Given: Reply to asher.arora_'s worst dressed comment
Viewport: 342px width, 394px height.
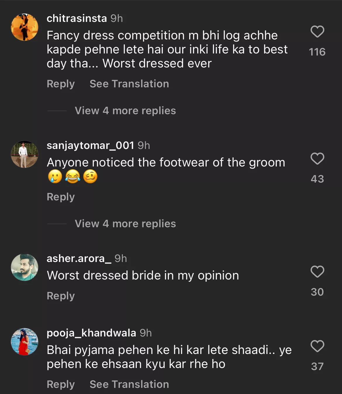Looking at the screenshot, I should (61, 296).
